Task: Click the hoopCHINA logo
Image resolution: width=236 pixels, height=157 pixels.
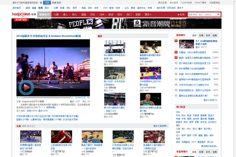Action: point(24,15)
